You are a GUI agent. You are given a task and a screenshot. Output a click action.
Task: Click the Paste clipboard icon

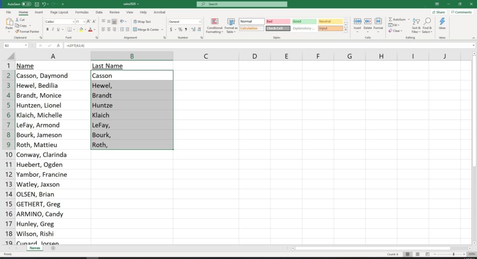(x=9, y=22)
